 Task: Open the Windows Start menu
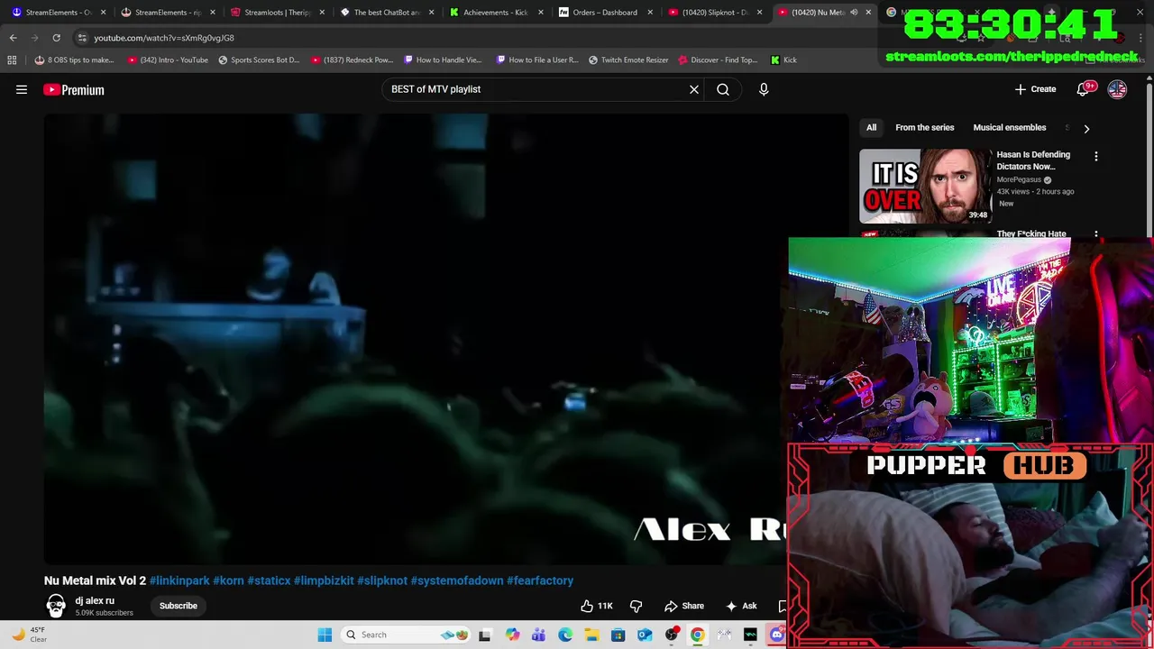pyautogui.click(x=325, y=635)
